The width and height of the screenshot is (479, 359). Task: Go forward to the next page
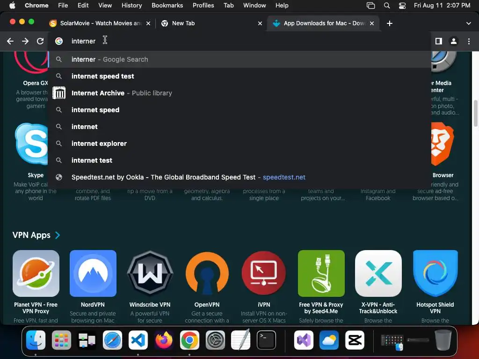point(25,41)
